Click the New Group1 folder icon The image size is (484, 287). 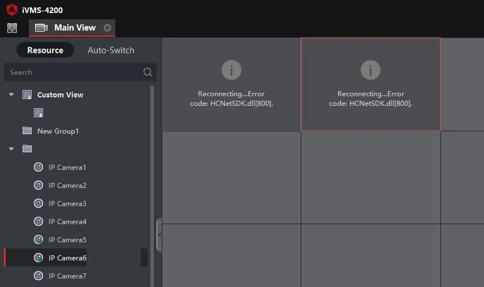[x=27, y=131]
